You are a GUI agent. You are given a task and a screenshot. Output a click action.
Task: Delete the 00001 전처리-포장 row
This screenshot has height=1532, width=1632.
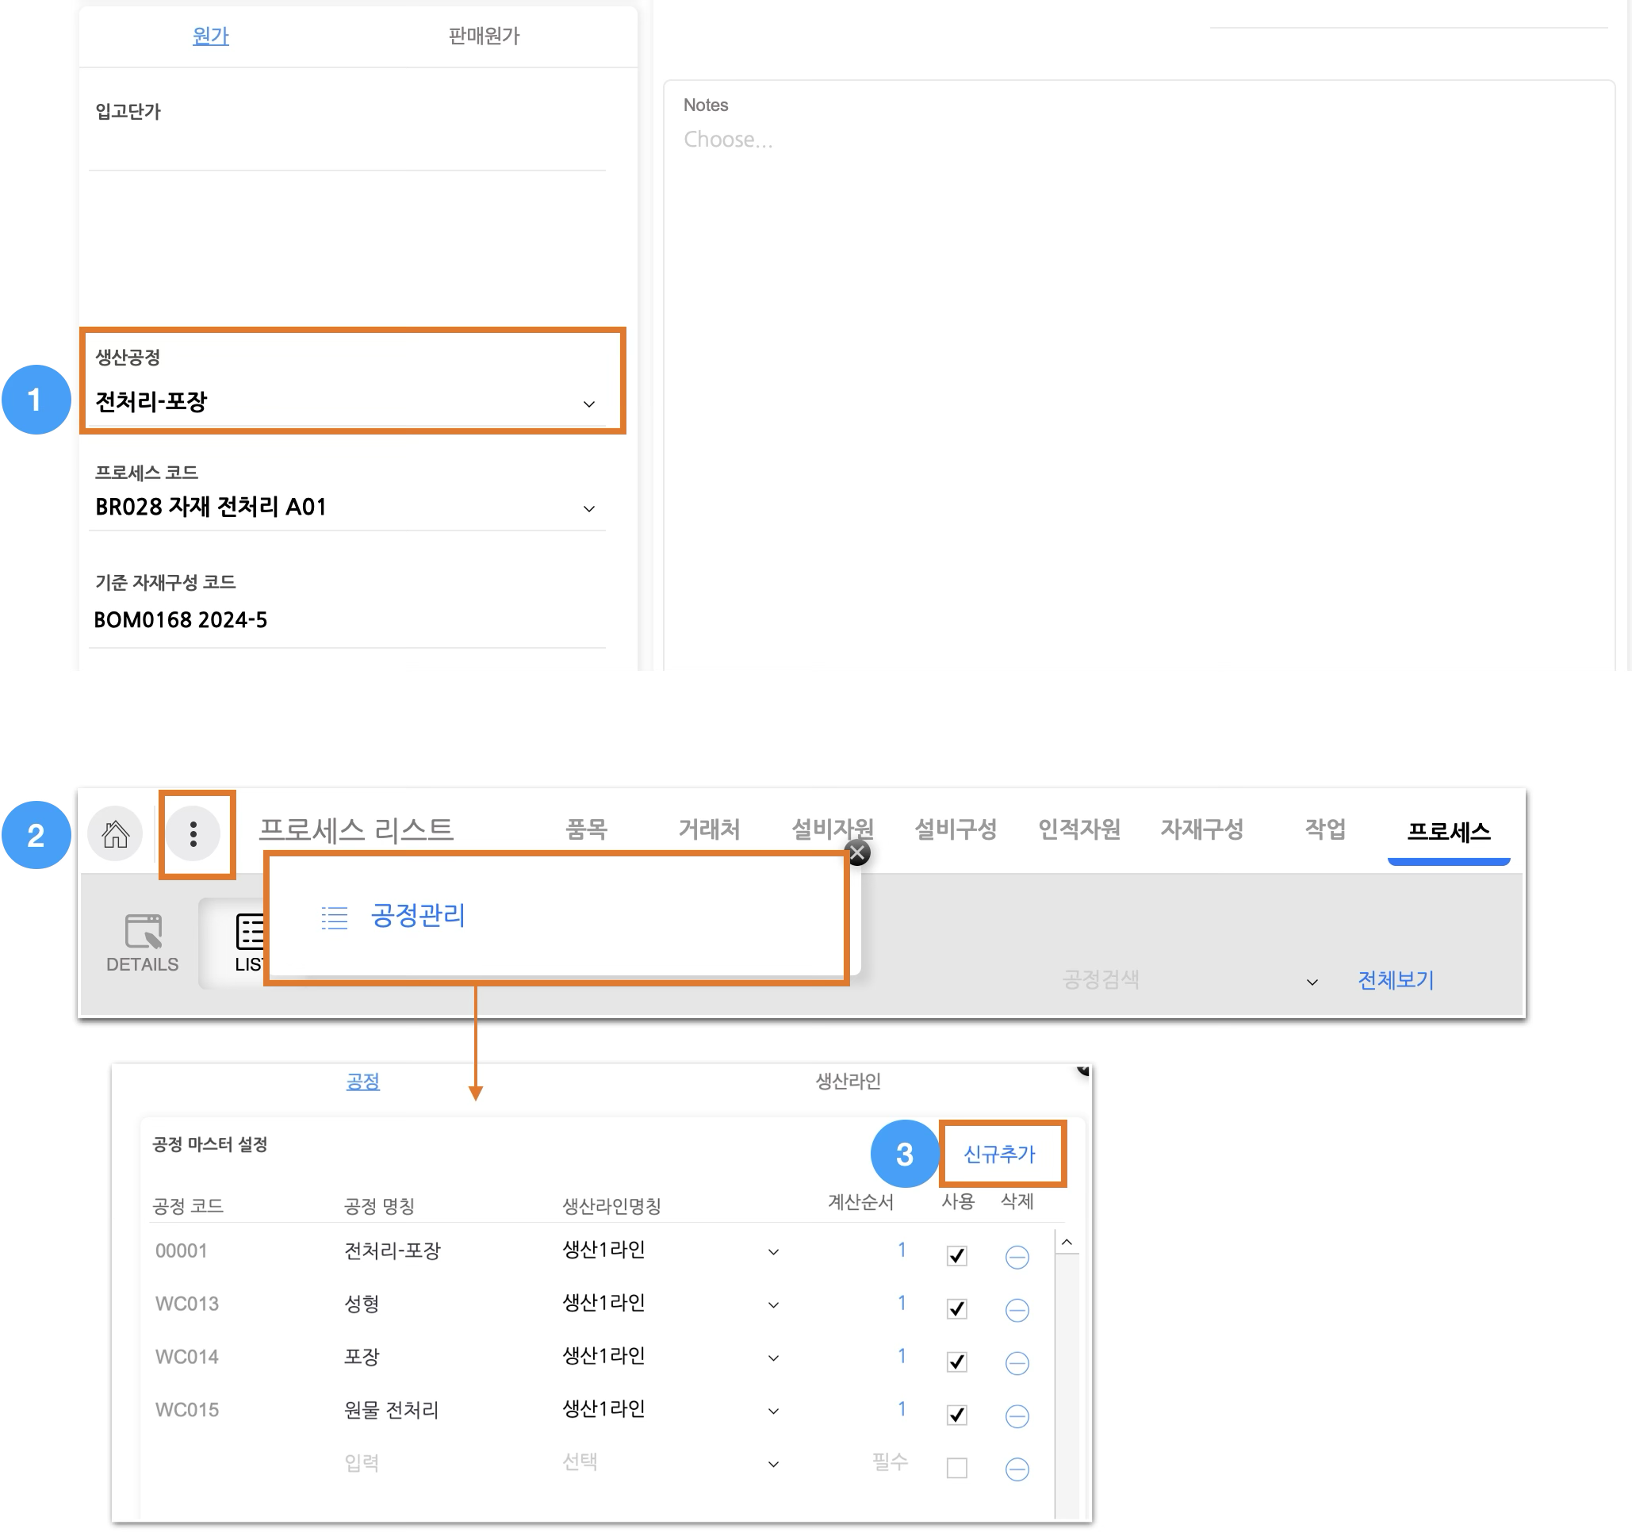tap(1017, 1256)
